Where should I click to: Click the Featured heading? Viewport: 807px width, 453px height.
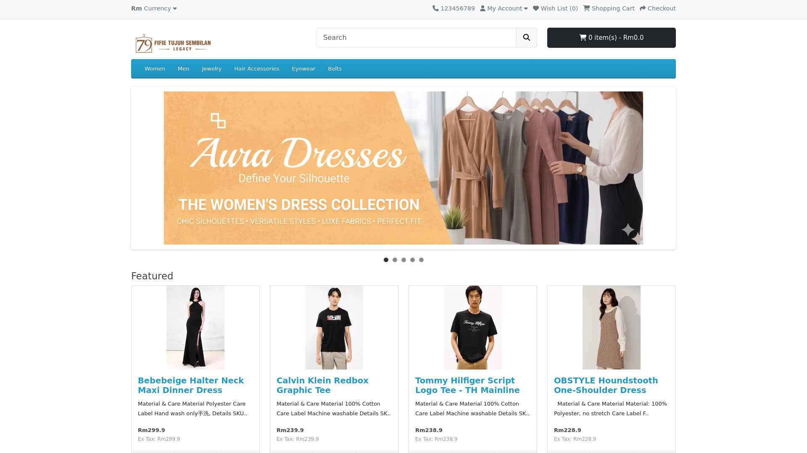coord(152,276)
